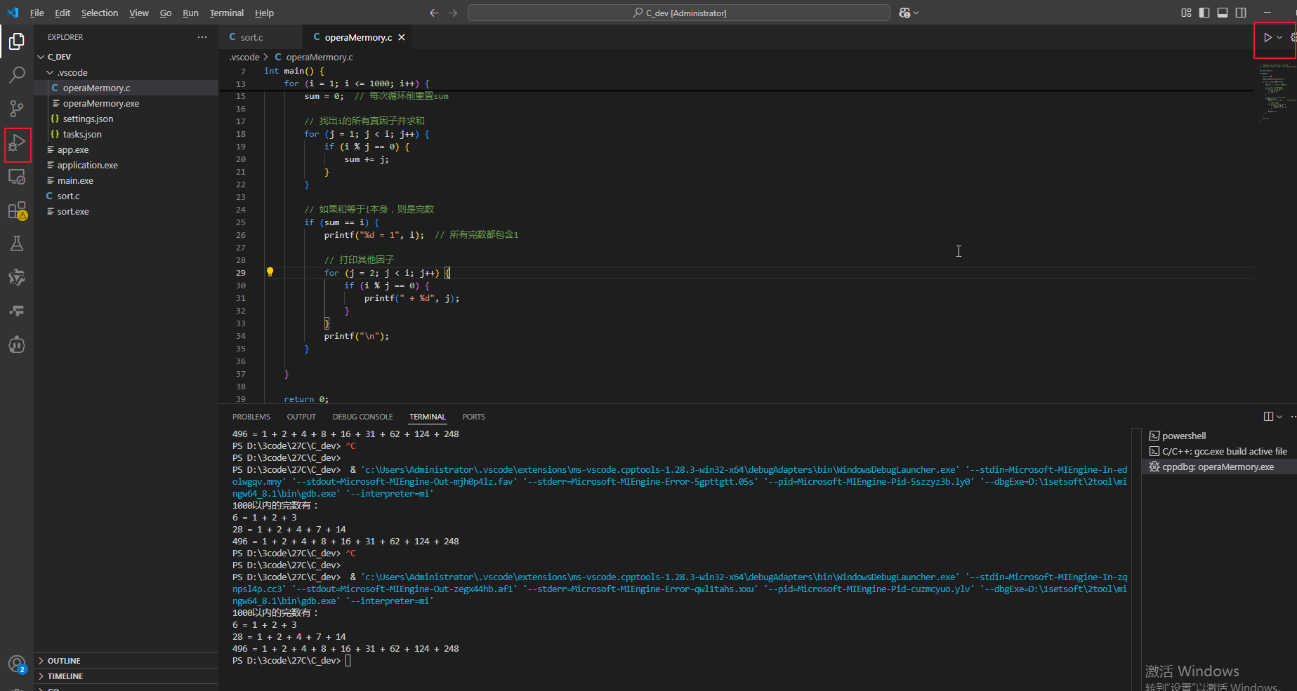Select the sort.c editor tab
The width and height of the screenshot is (1297, 691).
[x=251, y=38]
